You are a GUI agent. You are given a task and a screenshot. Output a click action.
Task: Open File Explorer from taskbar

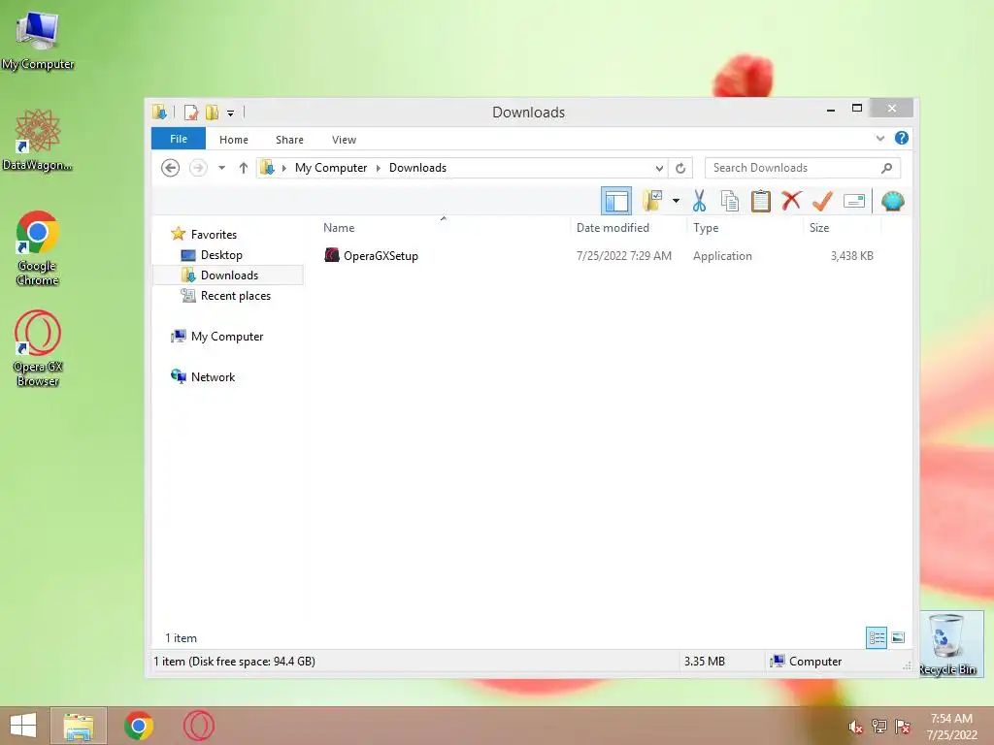point(79,726)
